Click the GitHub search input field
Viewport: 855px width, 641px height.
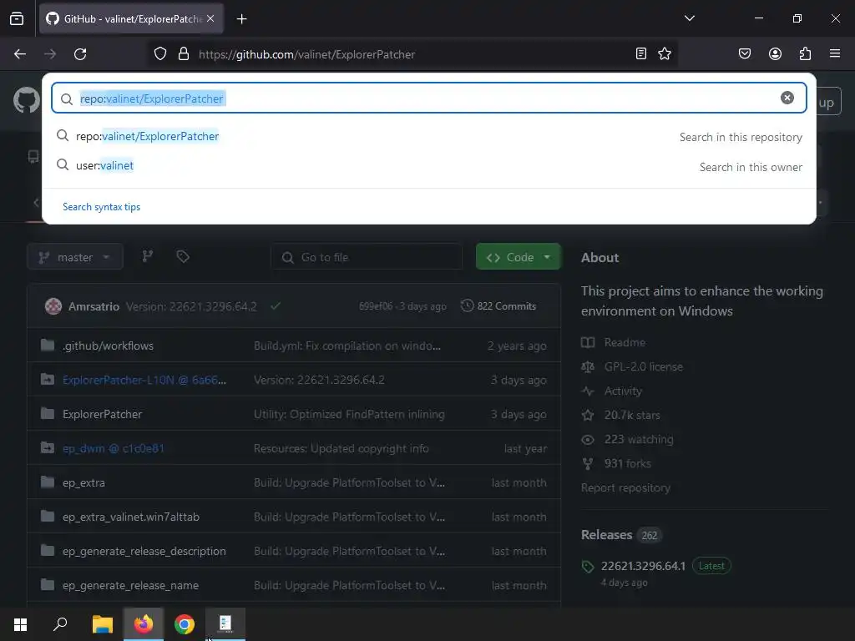[428, 98]
